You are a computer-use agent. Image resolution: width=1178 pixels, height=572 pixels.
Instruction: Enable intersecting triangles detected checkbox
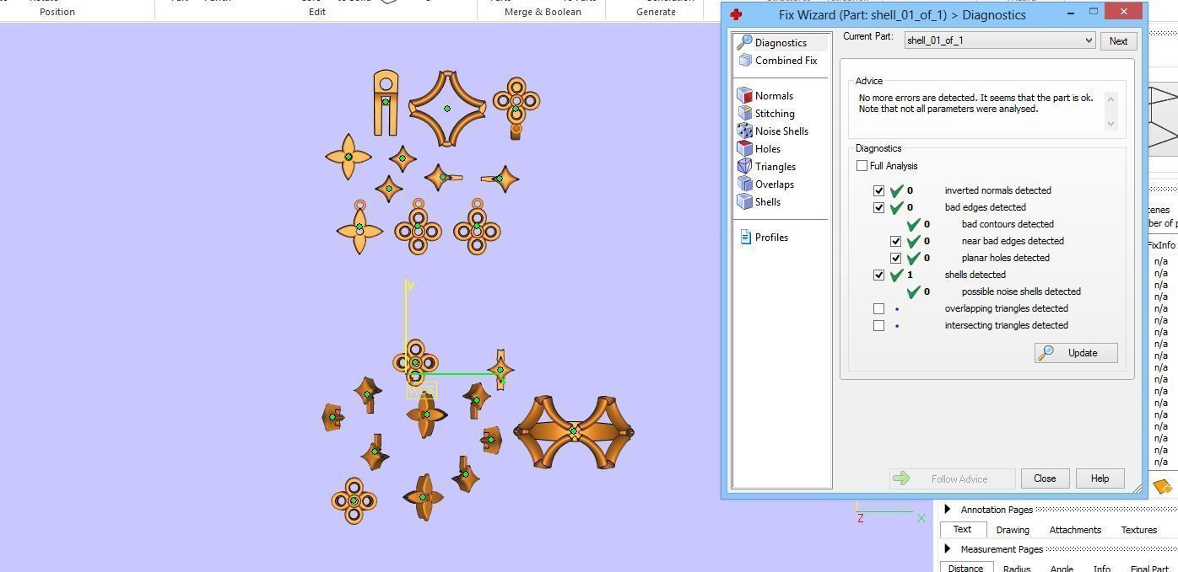pyautogui.click(x=878, y=325)
